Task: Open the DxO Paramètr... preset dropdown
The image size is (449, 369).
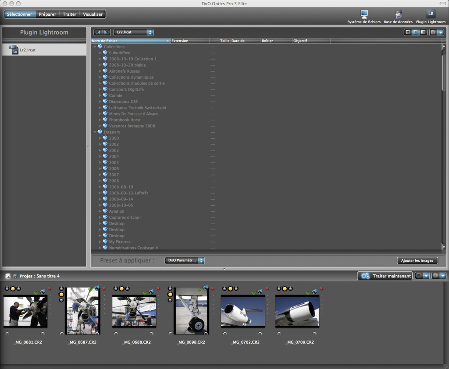Action: click(x=185, y=260)
